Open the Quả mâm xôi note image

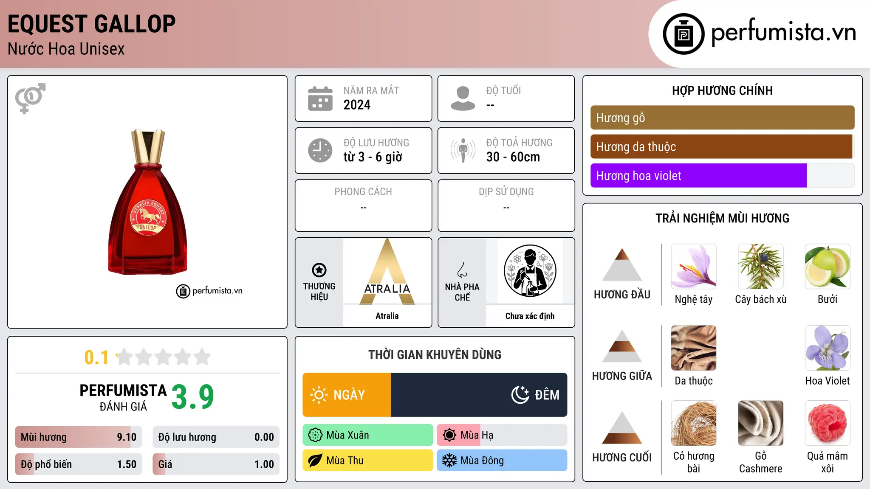pyautogui.click(x=828, y=423)
